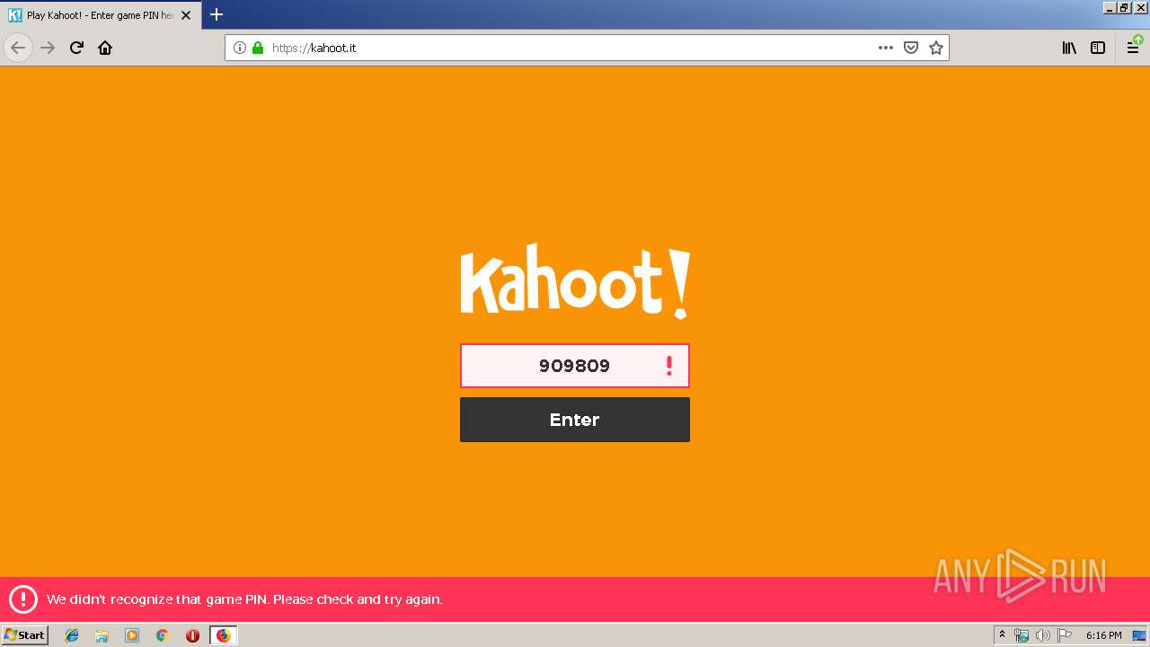The image size is (1150, 647).
Task: Open the Firefox home page
Action: pos(105,48)
